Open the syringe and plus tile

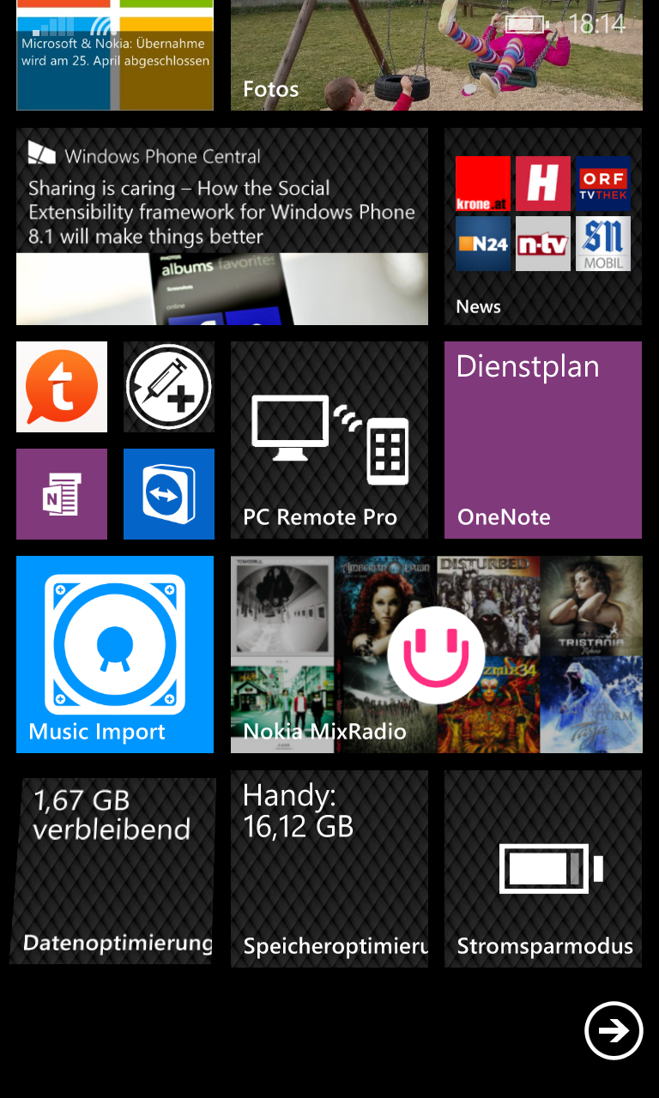click(x=169, y=387)
